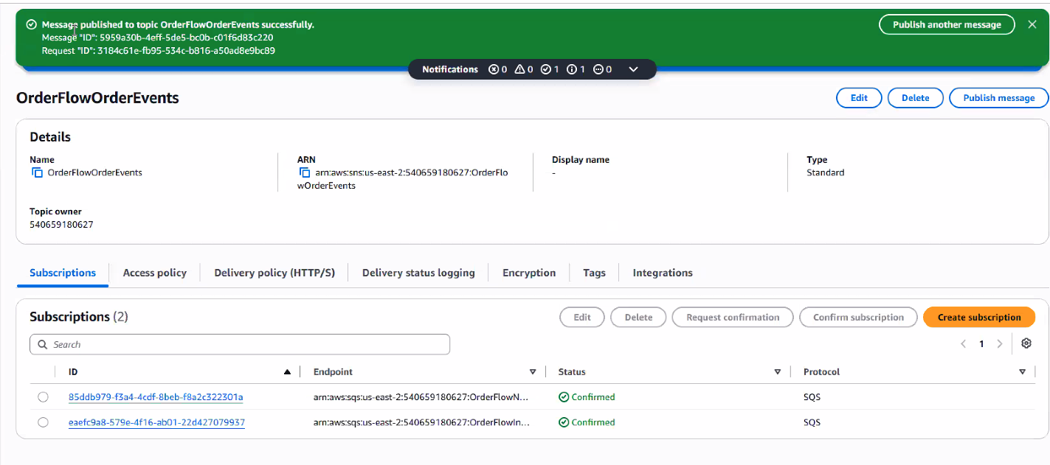
Task: Click Publish another message button
Action: pyautogui.click(x=947, y=24)
